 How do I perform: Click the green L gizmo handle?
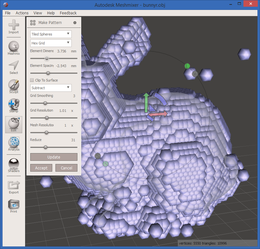(187, 66)
